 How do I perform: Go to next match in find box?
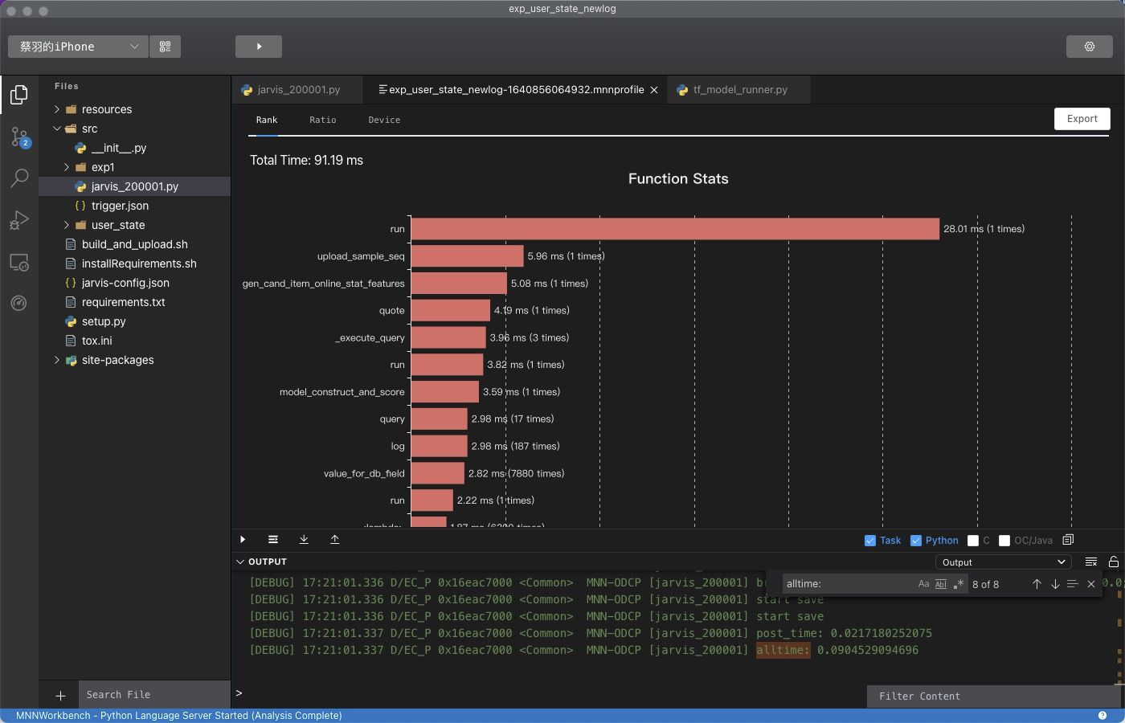tap(1055, 584)
